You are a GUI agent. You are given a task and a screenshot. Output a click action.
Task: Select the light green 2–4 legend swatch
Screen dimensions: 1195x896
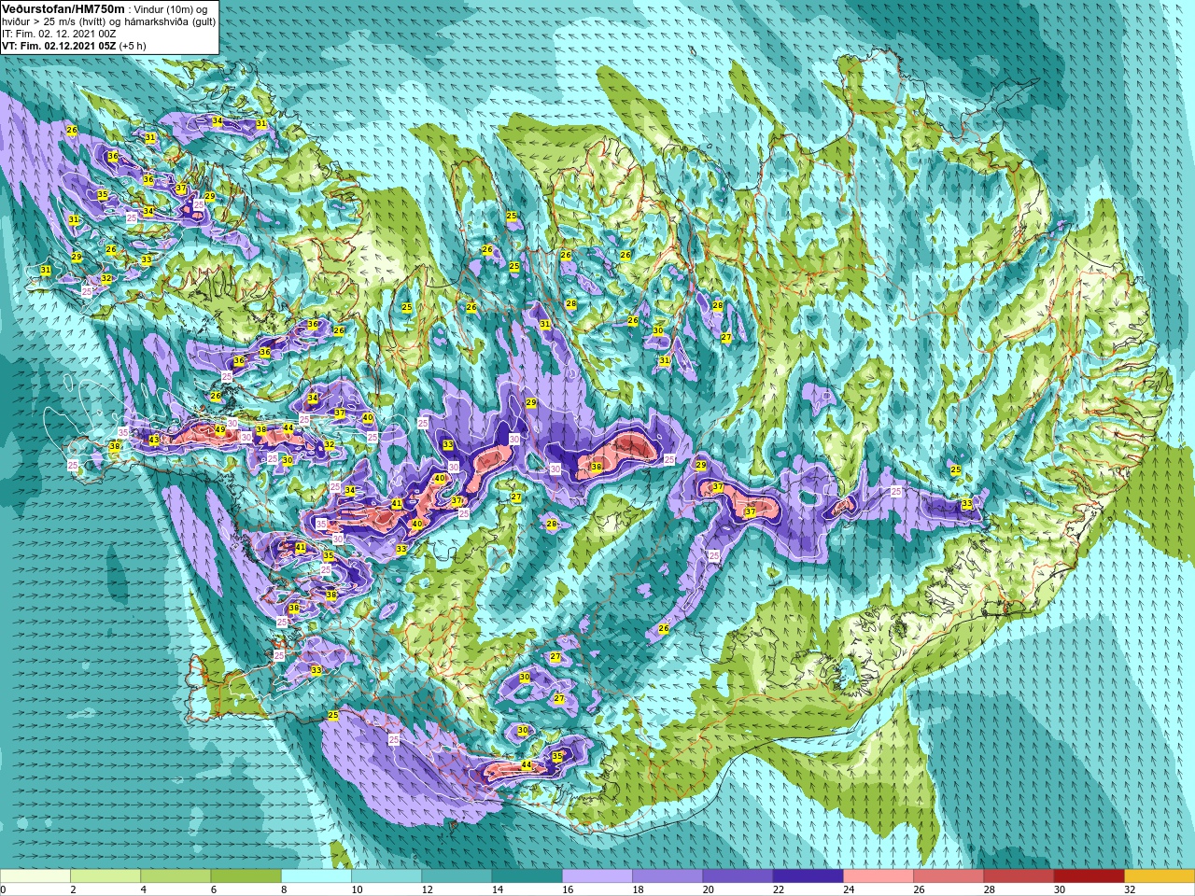coord(105,876)
